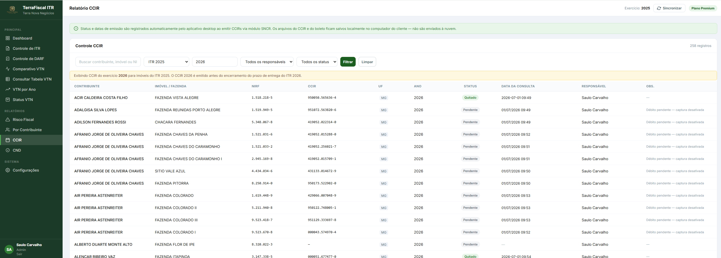Click the Consultar Tabela VTN table icon

[8, 79]
